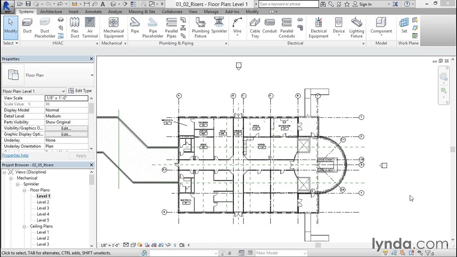
Task: Collapse the Ceiling Plans tree node
Action: (x=25, y=226)
